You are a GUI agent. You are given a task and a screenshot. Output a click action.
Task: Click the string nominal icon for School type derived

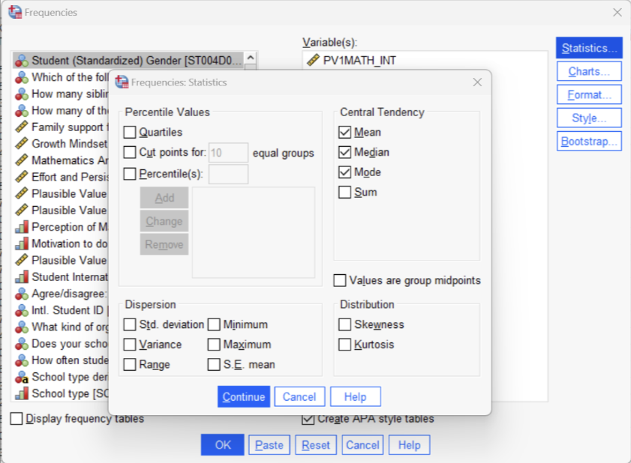pyautogui.click(x=22, y=377)
